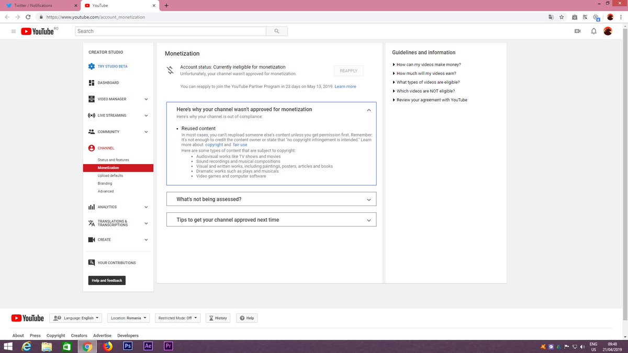The image size is (628, 353).
Task: Reload the page with the refresh icon
Action: pyautogui.click(x=28, y=17)
